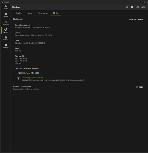The width and height of the screenshot is (148, 153).
Task: Click LOG IN text
Action: [x=143, y=7]
